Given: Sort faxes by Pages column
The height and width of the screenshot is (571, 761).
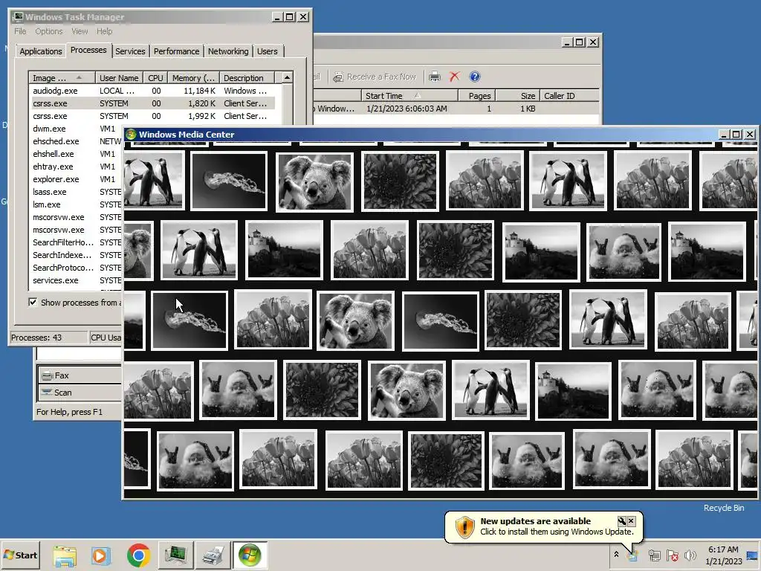Looking at the screenshot, I should (476, 96).
